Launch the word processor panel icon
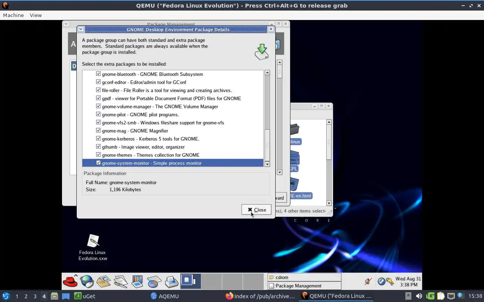Screen dimensions: 484x302 pos(120,281)
